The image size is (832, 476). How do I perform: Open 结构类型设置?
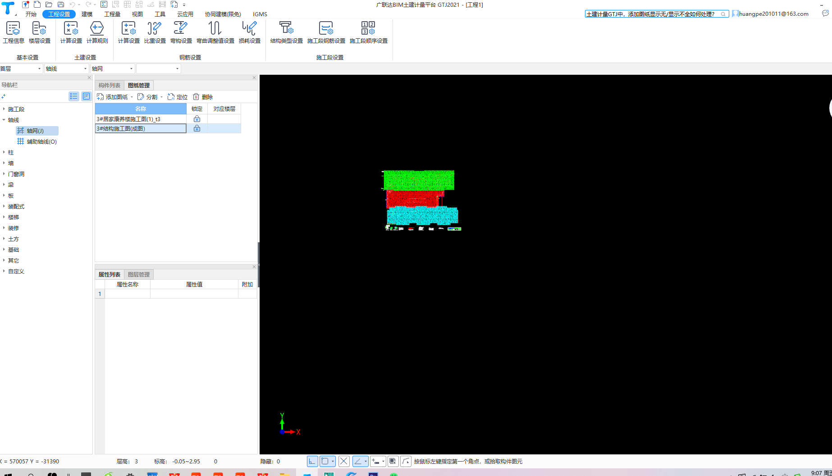[x=287, y=32]
